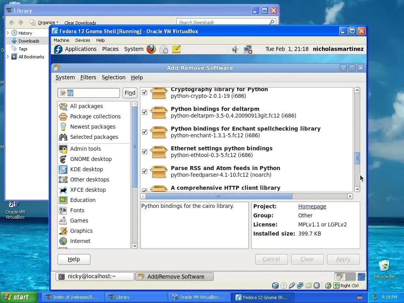Open the KDE desktop category icon
The width and height of the screenshot is (404, 303).
coord(63,169)
